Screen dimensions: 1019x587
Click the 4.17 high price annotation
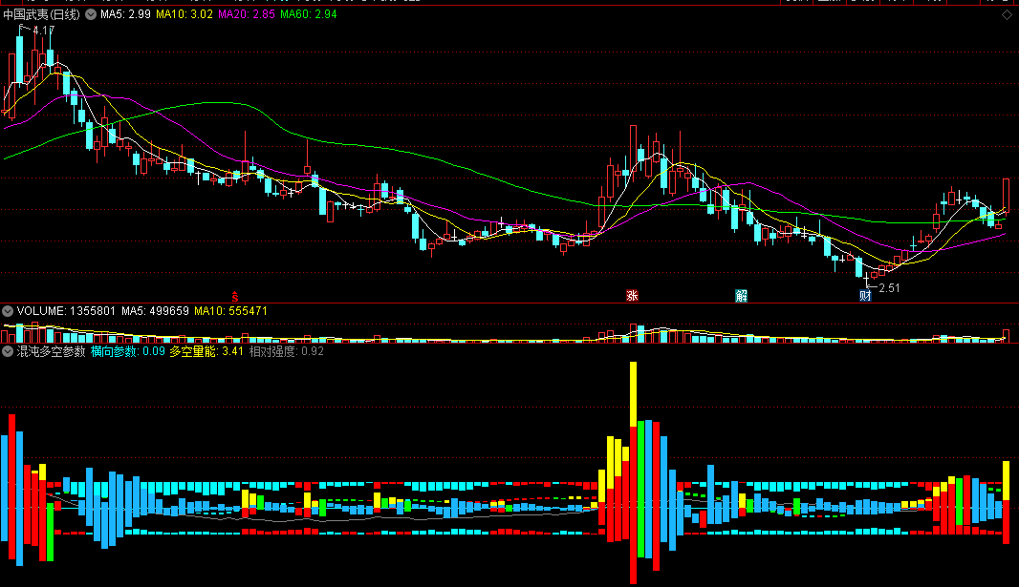[x=44, y=31]
